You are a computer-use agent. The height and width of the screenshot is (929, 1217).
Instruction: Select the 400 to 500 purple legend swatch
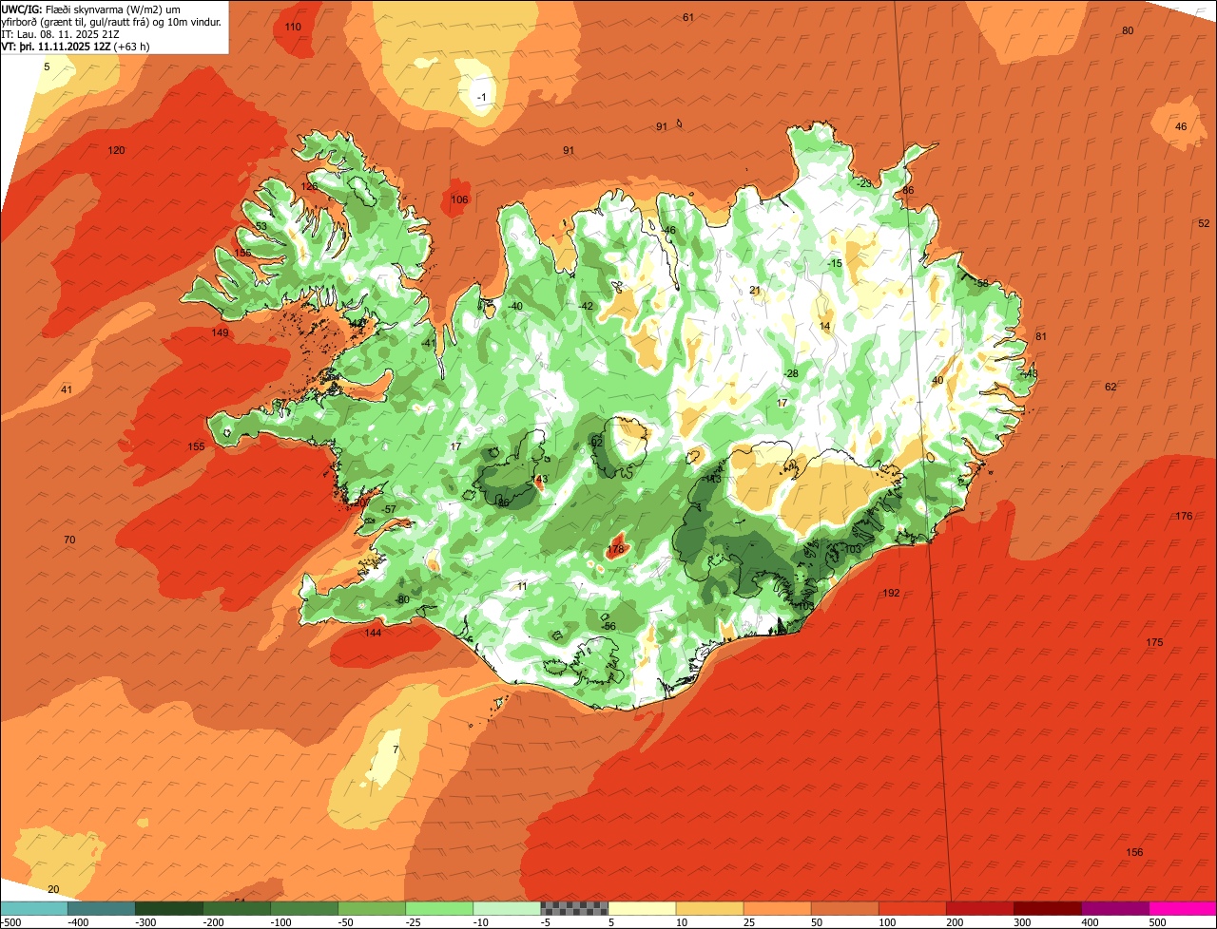[1115, 908]
